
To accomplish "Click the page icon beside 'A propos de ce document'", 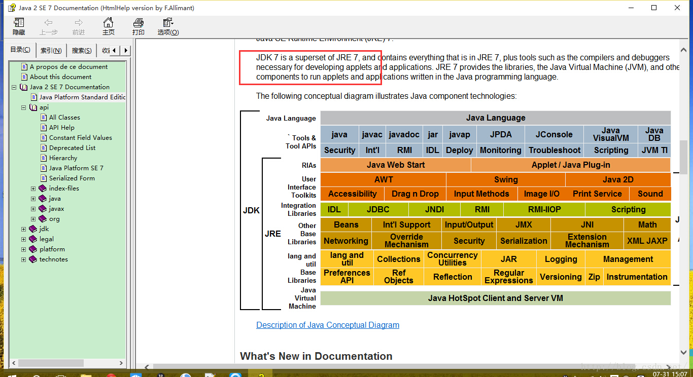I will coord(24,66).
